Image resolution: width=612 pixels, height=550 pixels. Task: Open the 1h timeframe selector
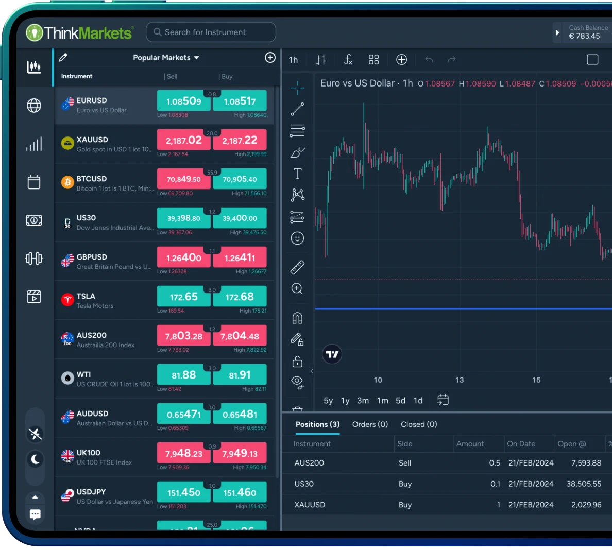tap(293, 59)
